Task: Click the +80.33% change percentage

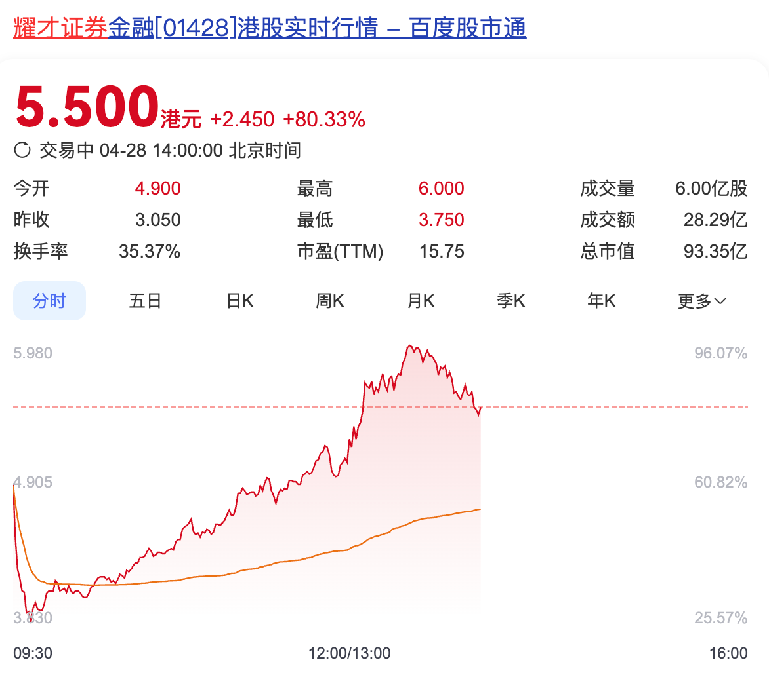Action: [x=324, y=119]
